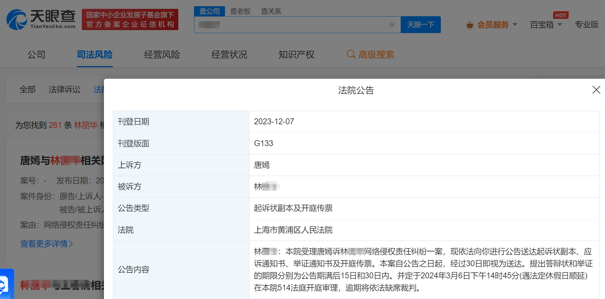Image resolution: width=605 pixels, height=299 pixels.
Task: Expand the 百宝箱 dropdown arrow
Action: pyautogui.click(x=560, y=25)
